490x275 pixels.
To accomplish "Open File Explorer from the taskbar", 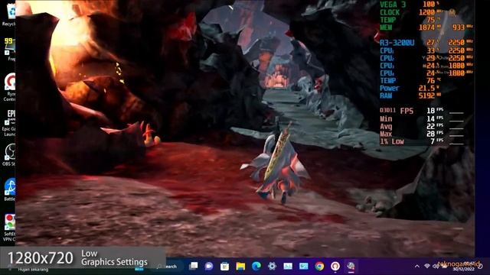I will [x=240, y=266].
